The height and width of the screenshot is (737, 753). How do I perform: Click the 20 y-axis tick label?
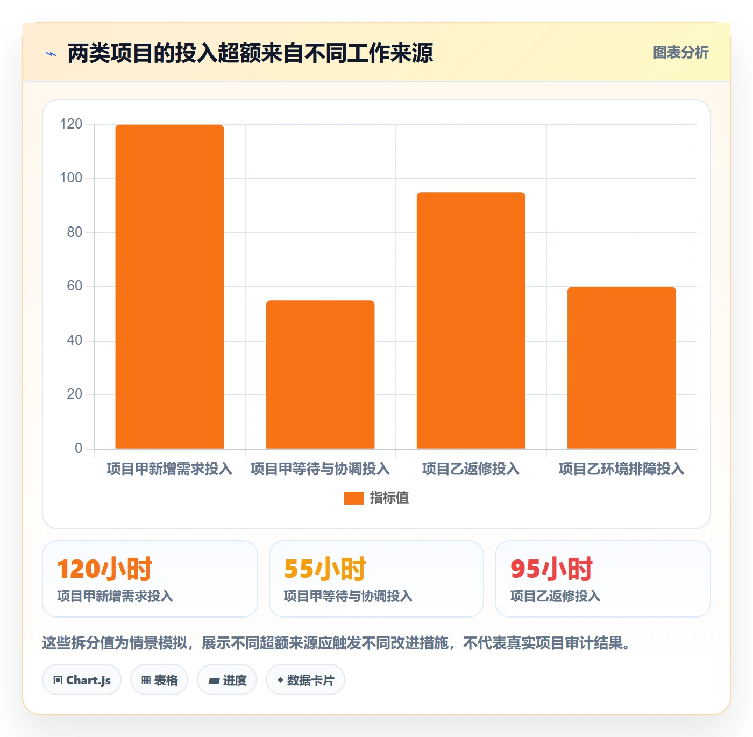click(x=75, y=394)
